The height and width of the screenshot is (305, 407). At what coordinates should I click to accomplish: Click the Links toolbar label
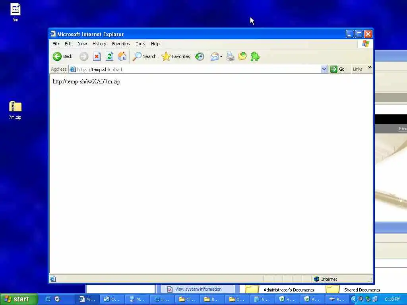click(x=357, y=69)
